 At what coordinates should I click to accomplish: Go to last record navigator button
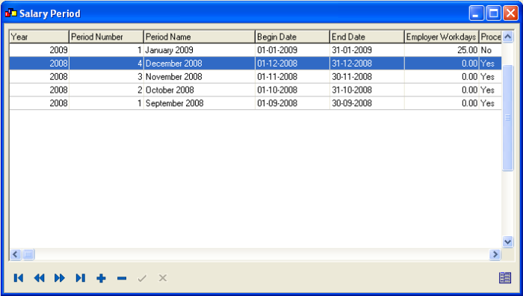click(81, 278)
